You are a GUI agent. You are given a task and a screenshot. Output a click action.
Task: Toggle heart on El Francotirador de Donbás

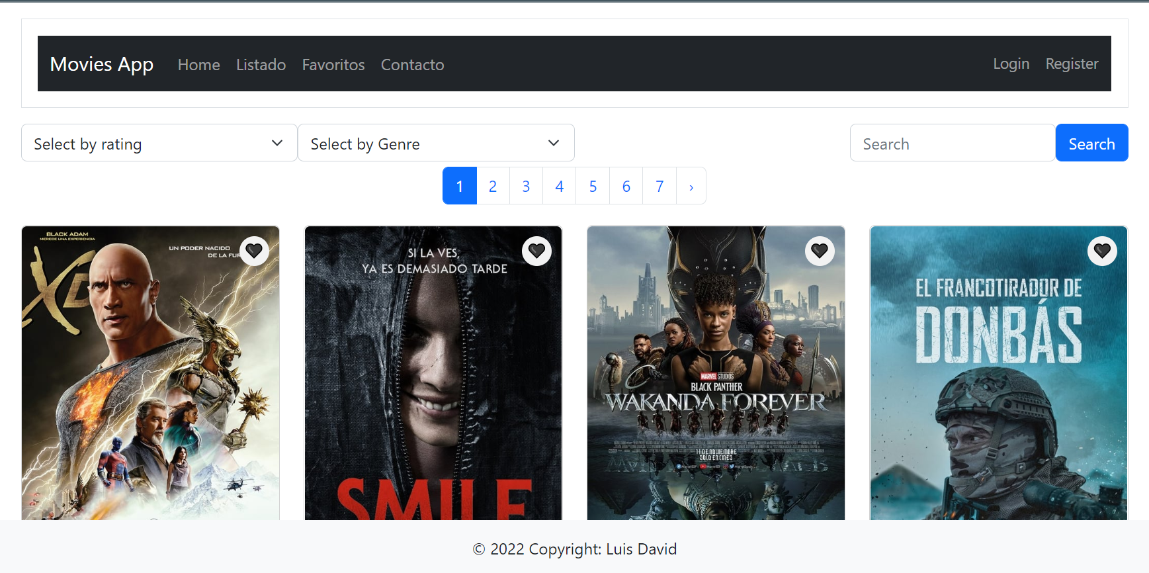(1102, 251)
